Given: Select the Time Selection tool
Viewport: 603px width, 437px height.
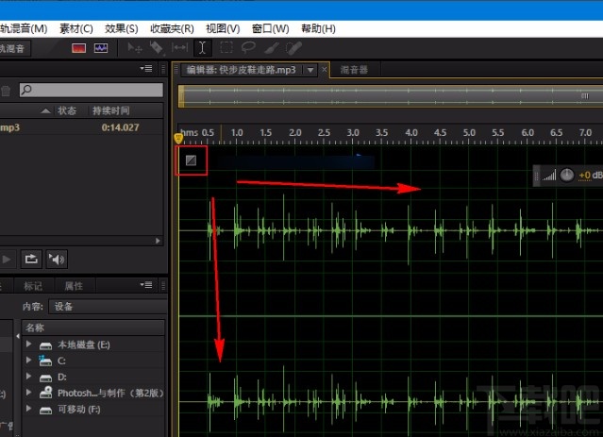Looking at the screenshot, I should click(x=203, y=48).
